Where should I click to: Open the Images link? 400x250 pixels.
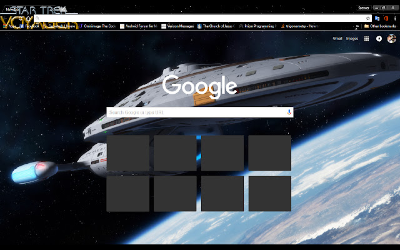point(352,39)
